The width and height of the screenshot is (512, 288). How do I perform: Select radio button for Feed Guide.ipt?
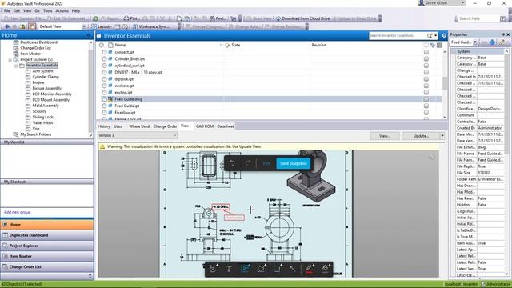[104, 106]
